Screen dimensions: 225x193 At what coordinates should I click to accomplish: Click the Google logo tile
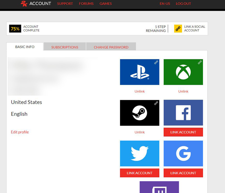coord(183,154)
